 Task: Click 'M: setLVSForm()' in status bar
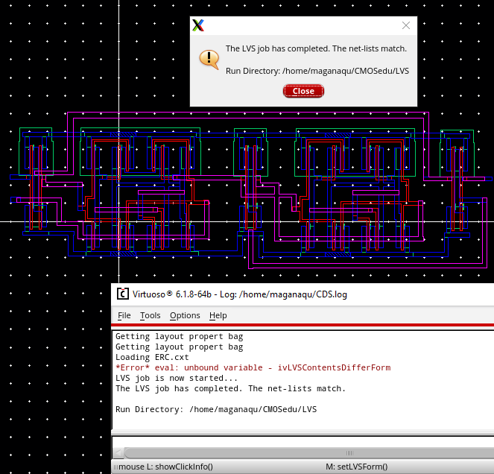[x=357, y=467]
